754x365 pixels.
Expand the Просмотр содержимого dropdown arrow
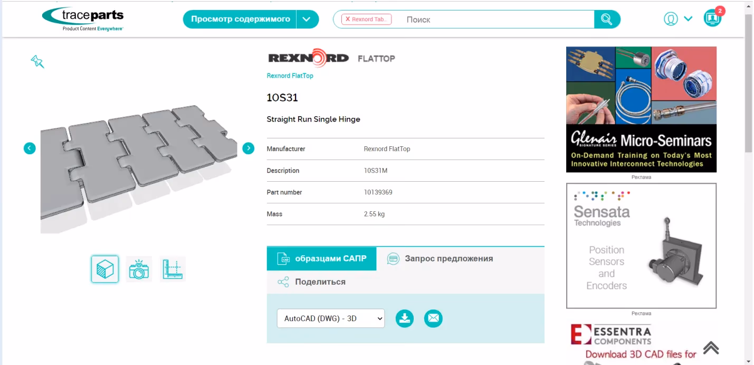click(307, 20)
